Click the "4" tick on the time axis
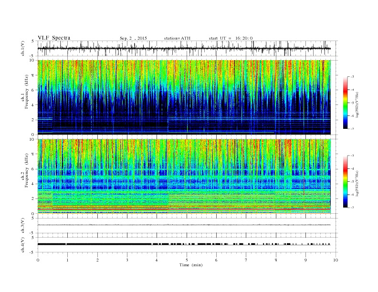Screen dimensions: 378x292 [157, 260]
